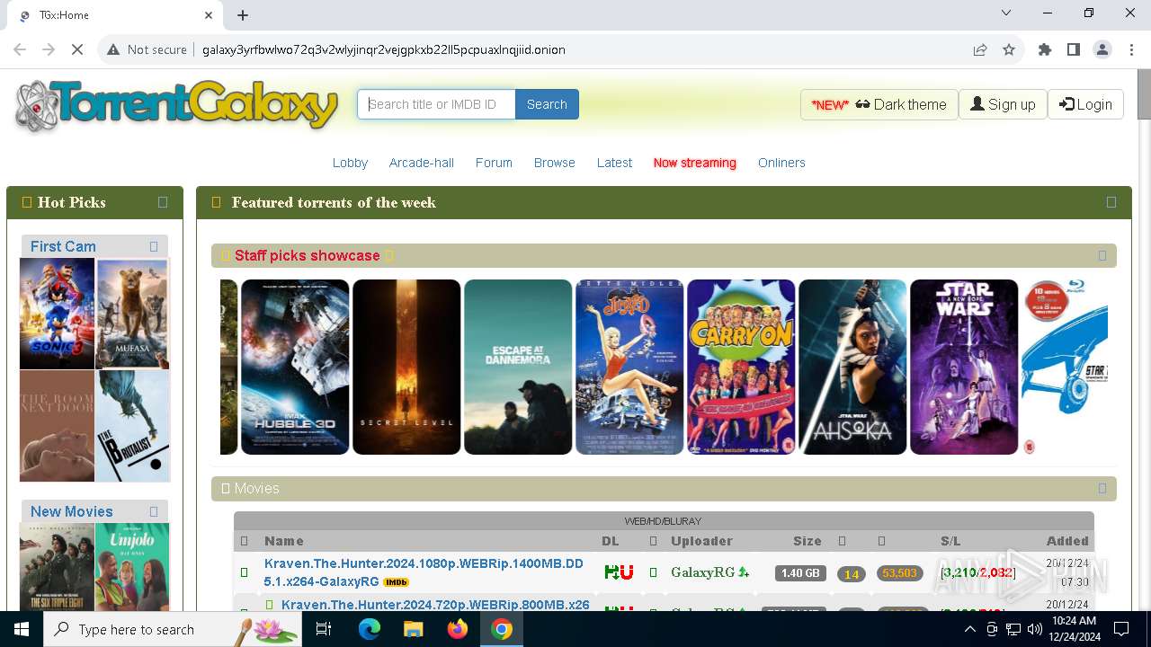Open Browse page
1151x647 pixels.
pos(555,163)
